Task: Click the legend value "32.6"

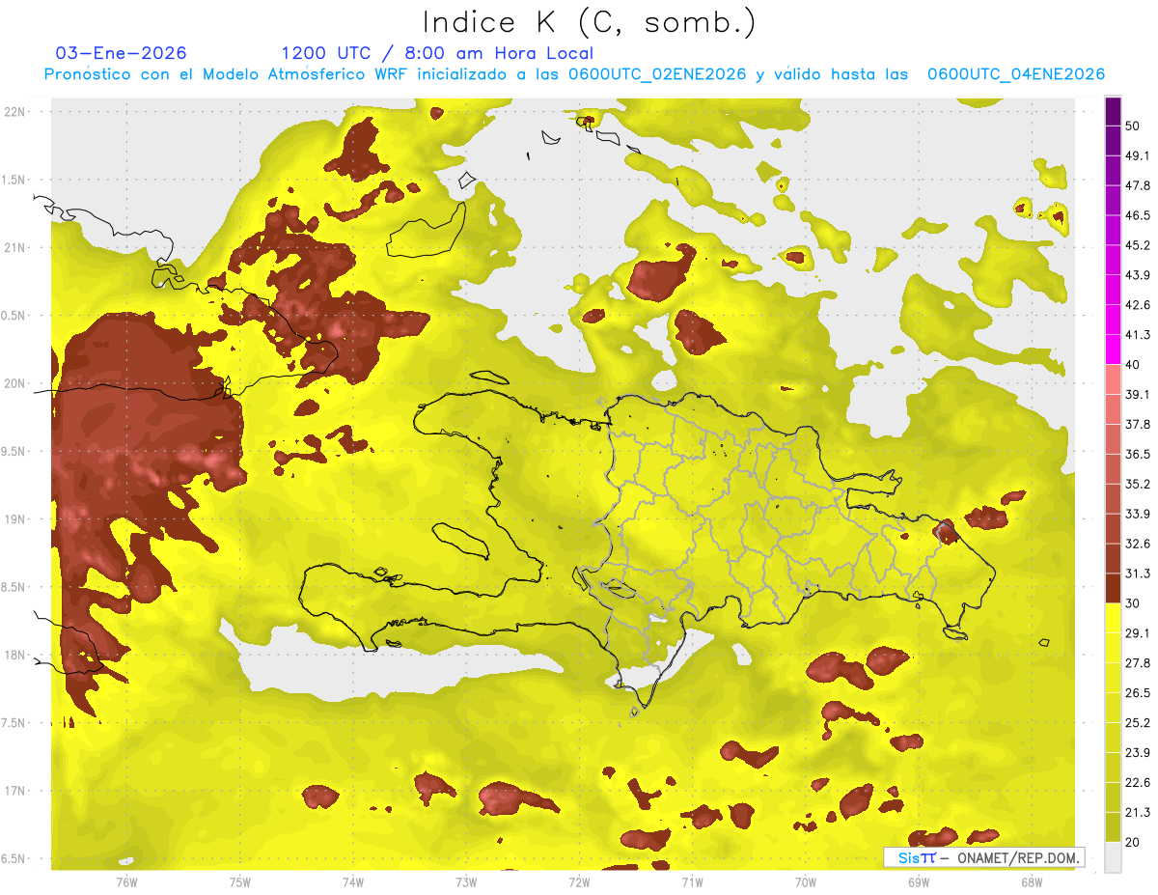Action: (1139, 545)
